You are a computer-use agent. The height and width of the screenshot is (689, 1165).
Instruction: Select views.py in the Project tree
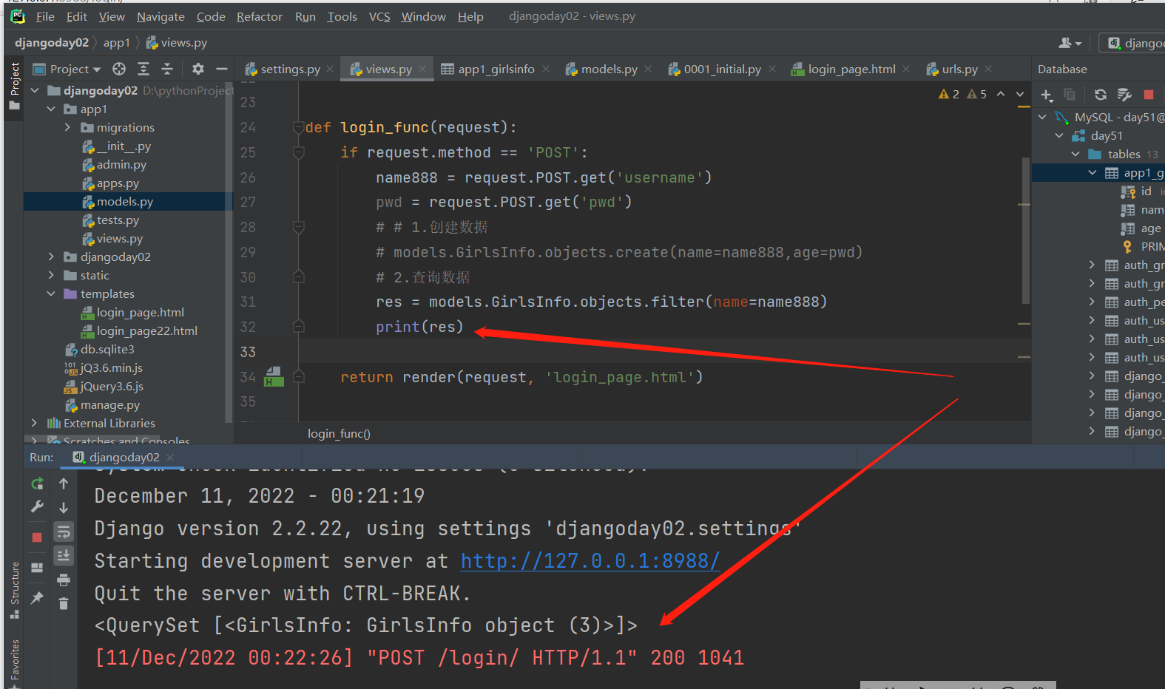pos(119,239)
